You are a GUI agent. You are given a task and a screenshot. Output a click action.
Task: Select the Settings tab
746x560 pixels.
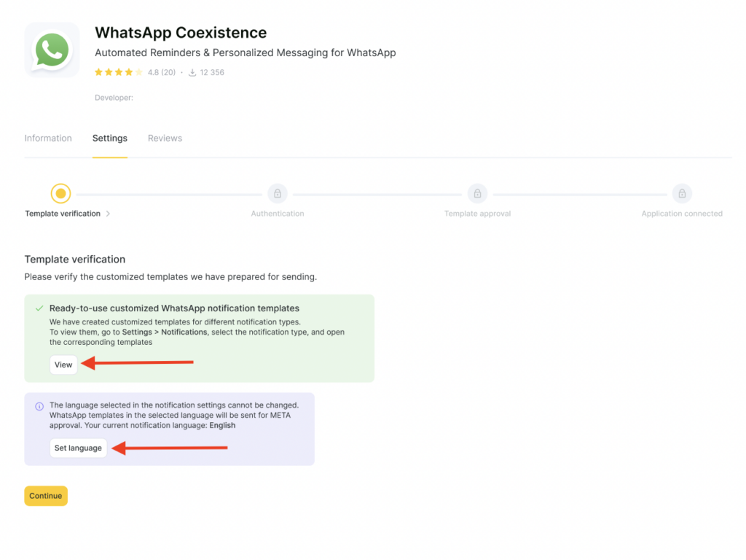click(110, 138)
